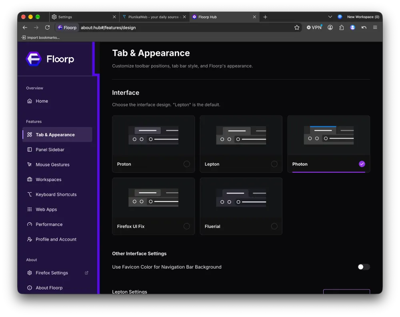Screen dimensions: 400x317
Task: Open New Workspace (0) selector
Action: click(x=363, y=17)
